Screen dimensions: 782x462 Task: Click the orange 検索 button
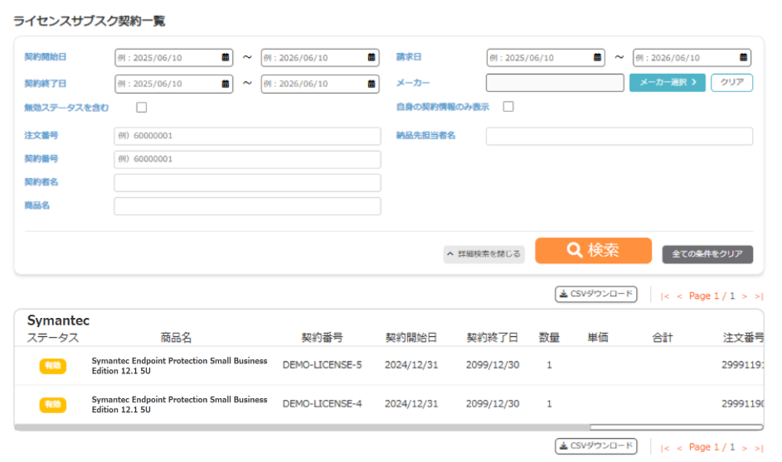(593, 250)
